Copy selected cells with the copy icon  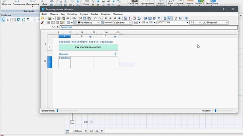click(85, 18)
